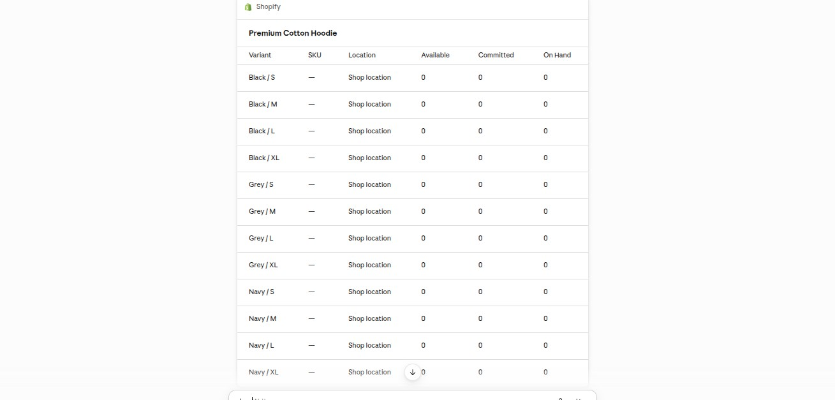Click the "SKU" column header

314,56
